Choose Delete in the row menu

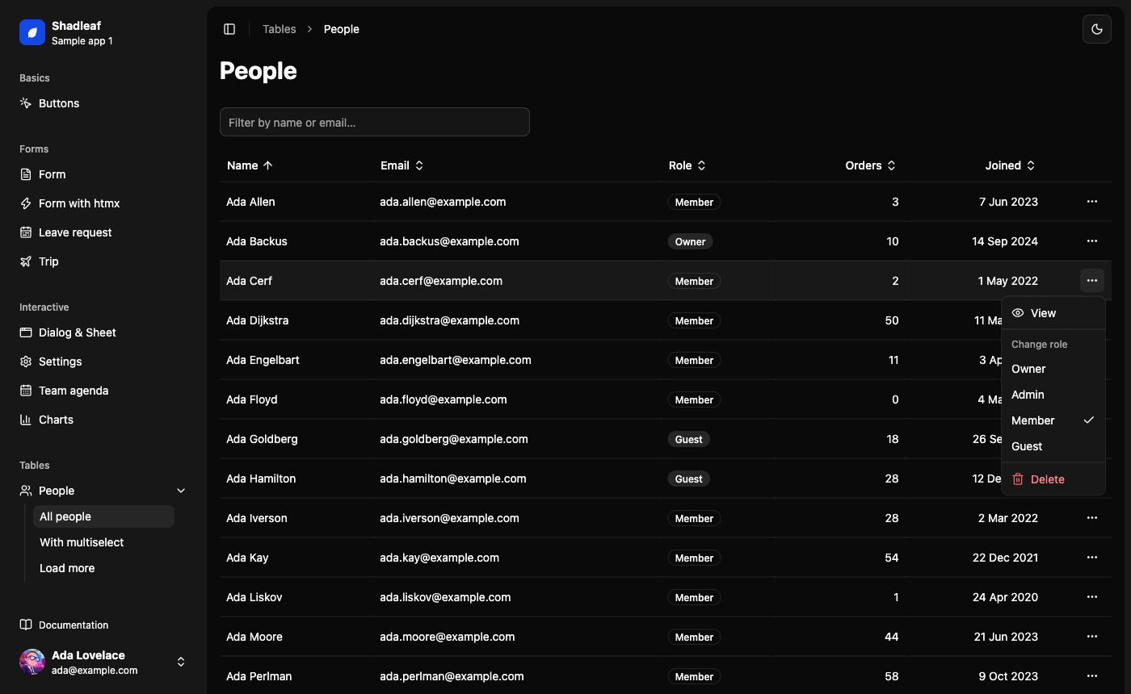[x=1053, y=479]
